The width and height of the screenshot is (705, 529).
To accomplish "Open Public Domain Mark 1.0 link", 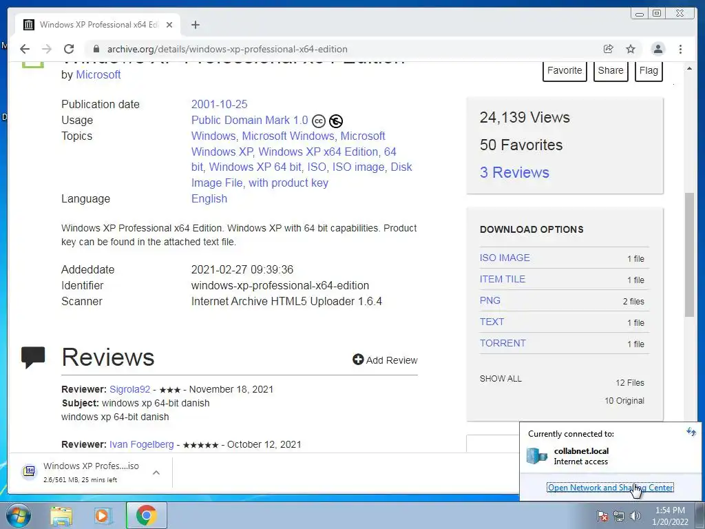I will (x=249, y=120).
